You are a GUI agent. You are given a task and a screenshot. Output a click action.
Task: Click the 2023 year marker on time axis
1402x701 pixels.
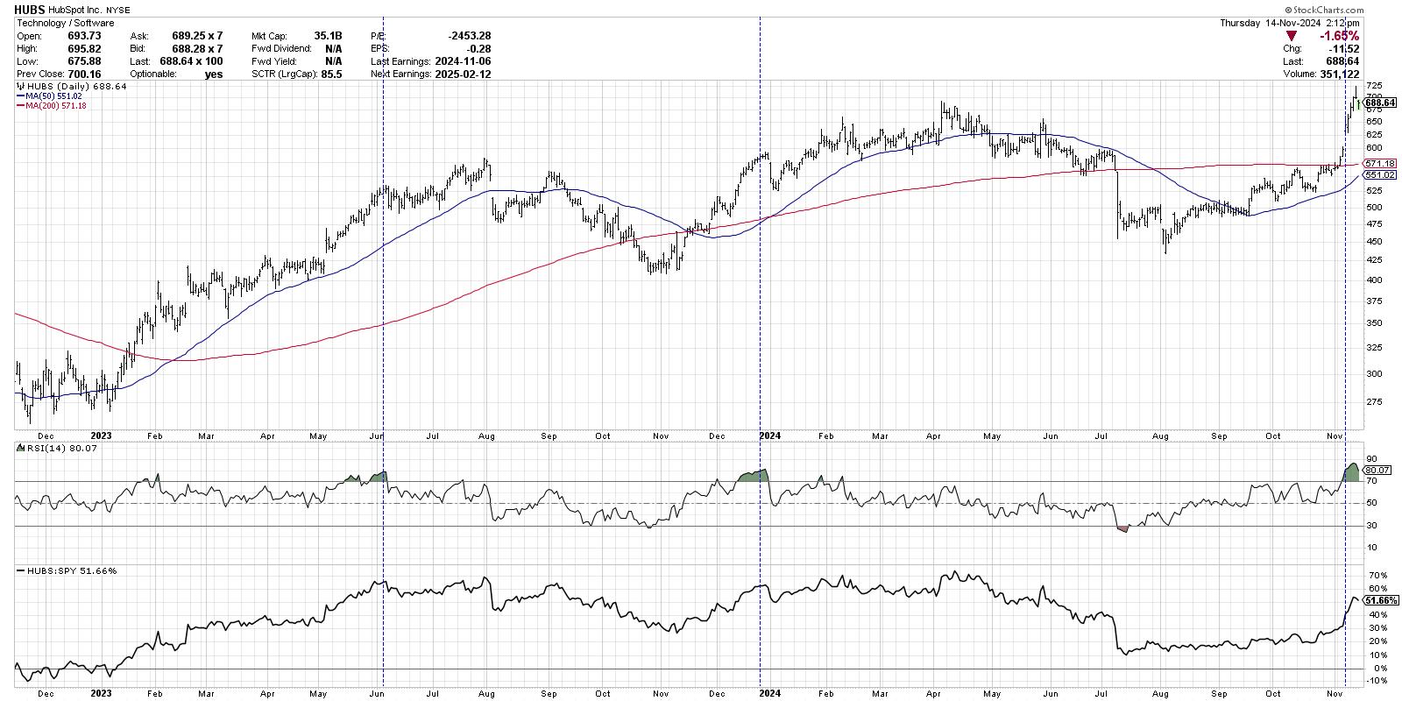pos(101,435)
